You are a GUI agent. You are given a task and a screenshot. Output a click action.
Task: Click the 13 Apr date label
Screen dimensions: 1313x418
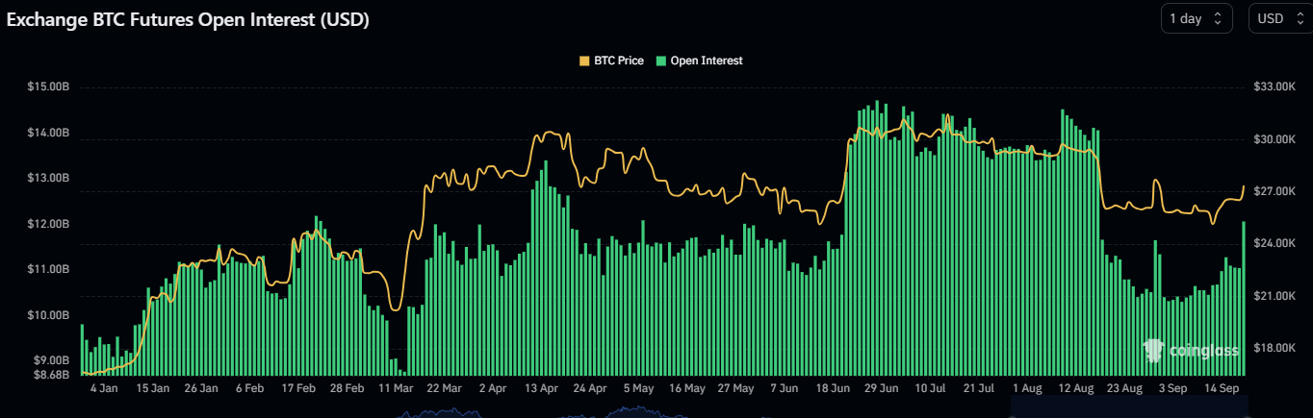point(542,389)
